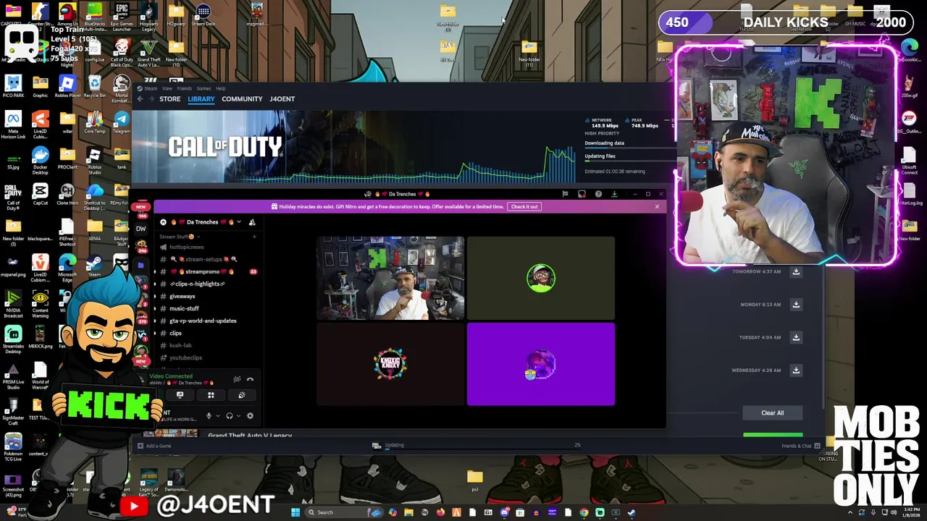Click taskbar Search box
Image resolution: width=927 pixels, height=521 pixels.
pos(344,512)
